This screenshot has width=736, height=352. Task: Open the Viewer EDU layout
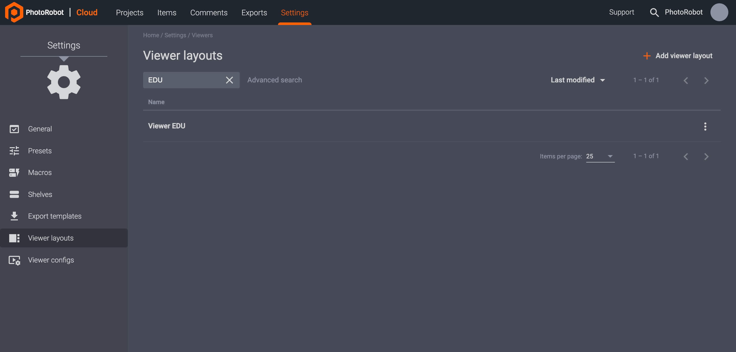click(x=167, y=125)
